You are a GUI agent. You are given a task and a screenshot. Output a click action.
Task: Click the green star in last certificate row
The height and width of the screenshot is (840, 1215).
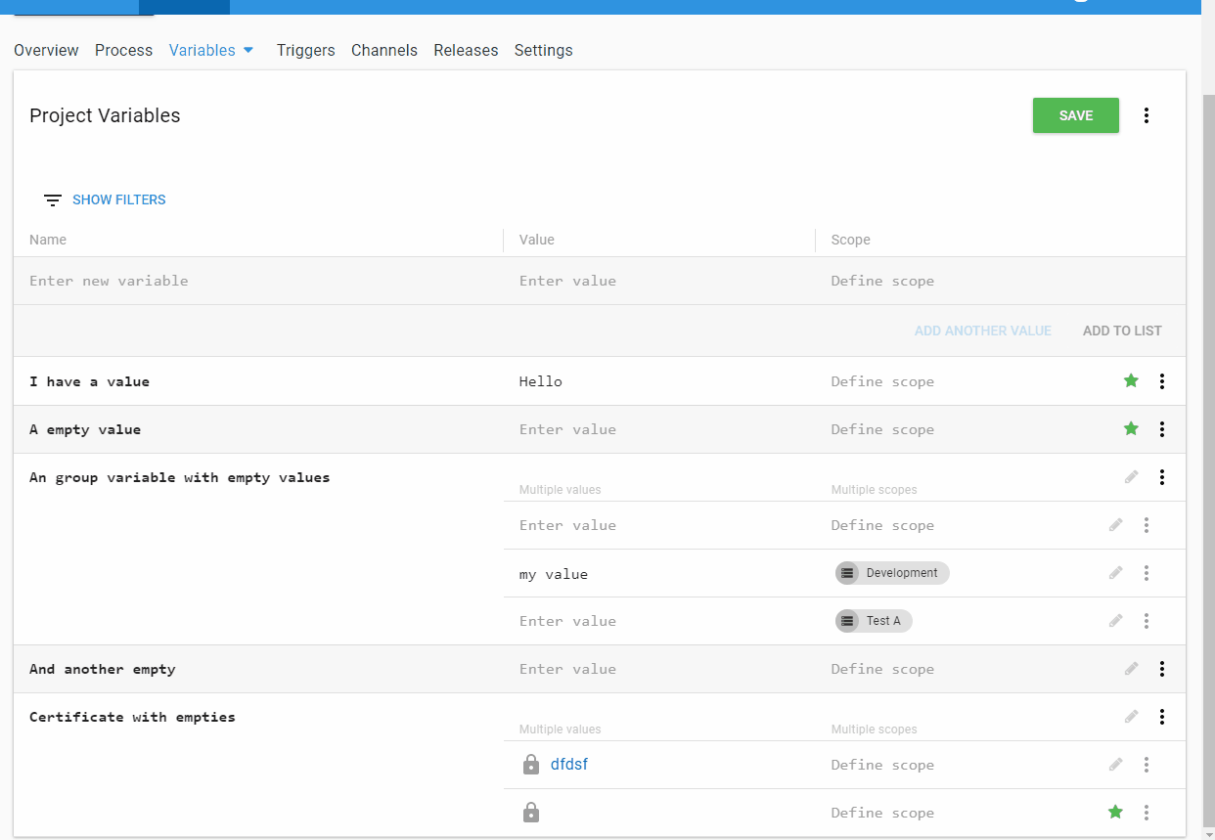pos(1115,812)
